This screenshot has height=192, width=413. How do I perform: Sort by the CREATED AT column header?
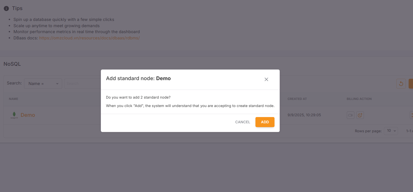(297, 99)
